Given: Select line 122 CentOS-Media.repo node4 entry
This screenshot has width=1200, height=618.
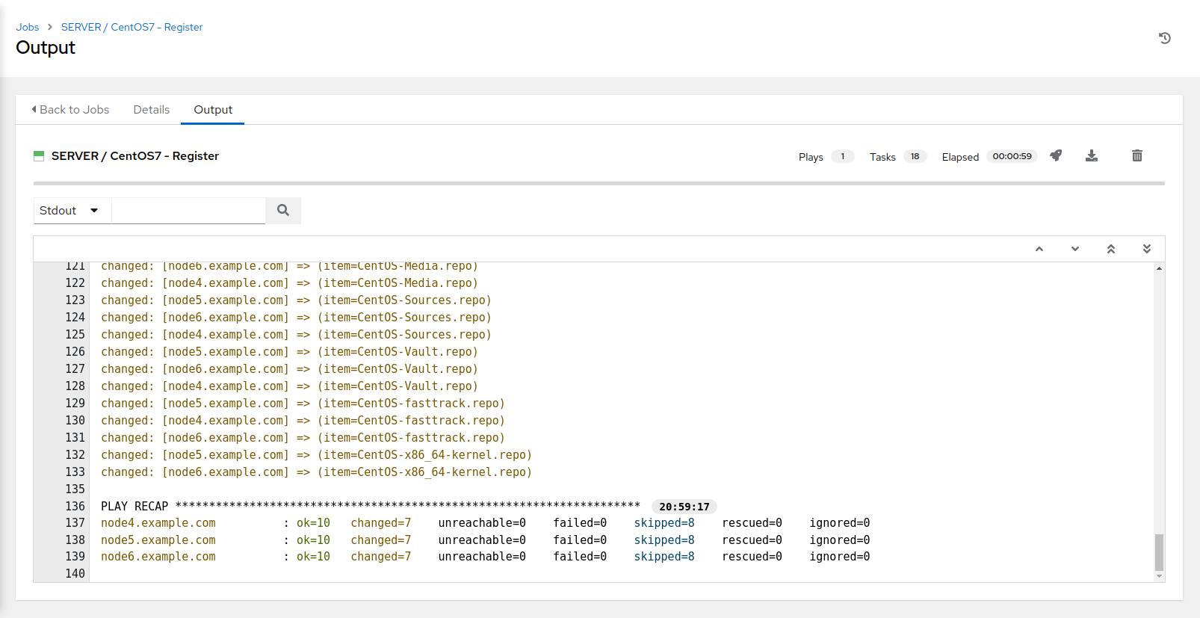Looking at the screenshot, I should pyautogui.click(x=289, y=283).
